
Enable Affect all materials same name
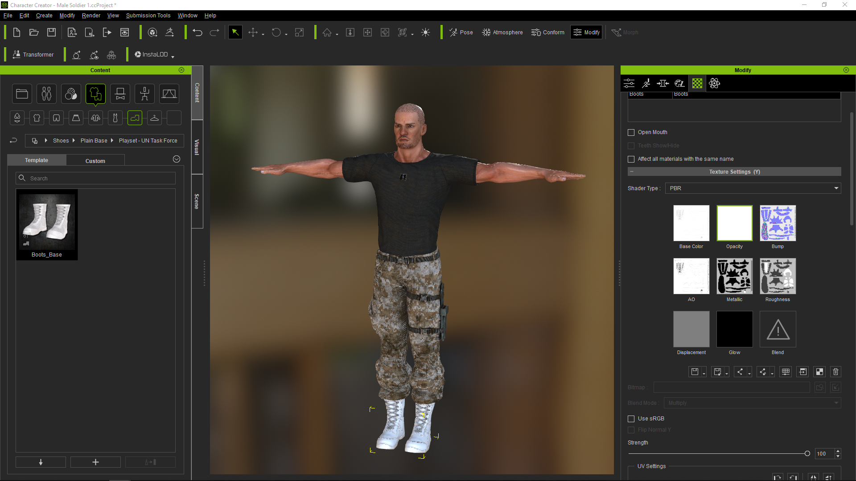click(631, 159)
